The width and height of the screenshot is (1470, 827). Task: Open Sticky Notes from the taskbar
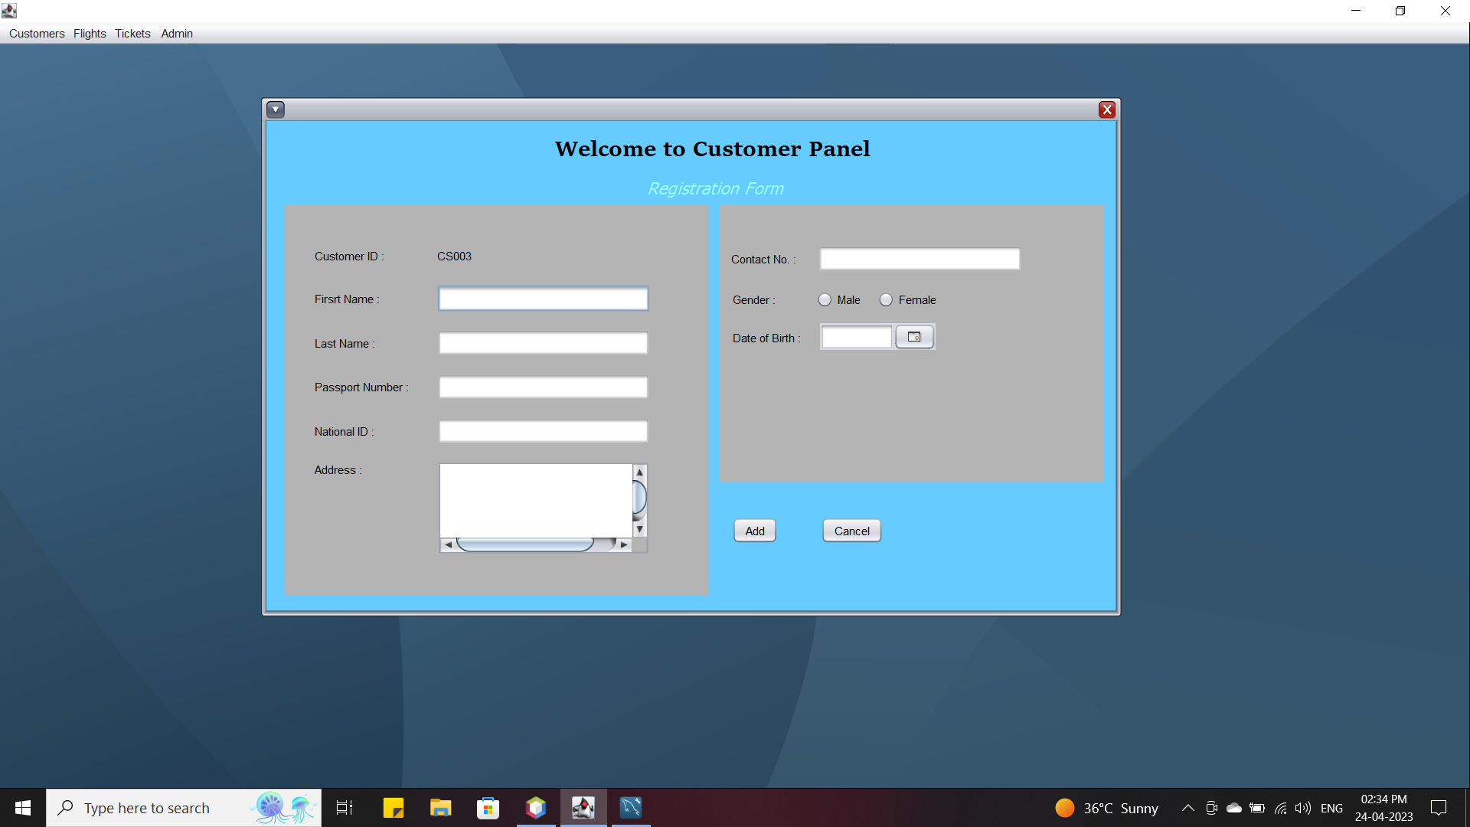pos(394,808)
